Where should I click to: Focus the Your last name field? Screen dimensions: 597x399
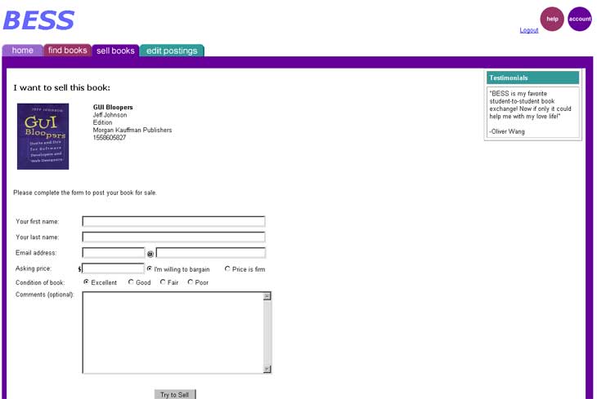pos(173,237)
